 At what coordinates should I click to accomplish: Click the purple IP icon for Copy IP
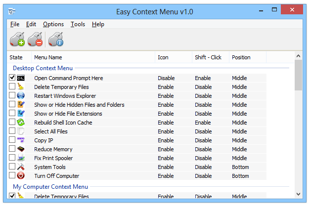click(21, 140)
